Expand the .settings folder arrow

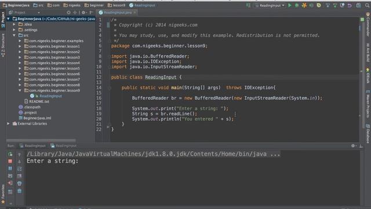point(14,30)
